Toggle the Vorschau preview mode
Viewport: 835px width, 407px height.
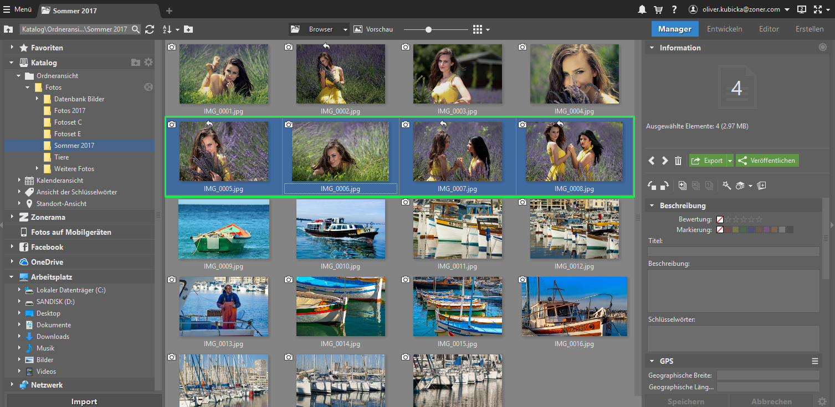(x=371, y=29)
